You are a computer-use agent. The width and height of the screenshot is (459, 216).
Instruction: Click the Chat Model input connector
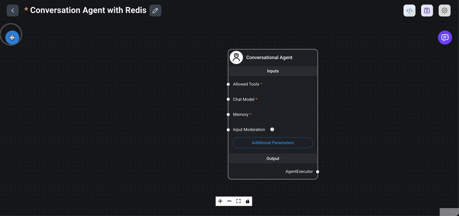(x=228, y=99)
